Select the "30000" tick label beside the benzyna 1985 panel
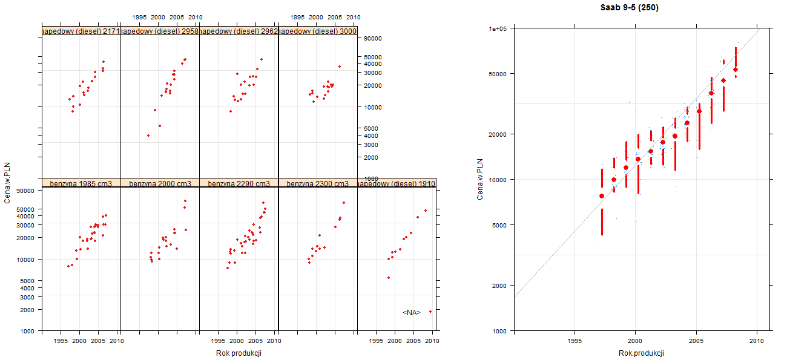This screenshot has width=787, height=363. 27,225
